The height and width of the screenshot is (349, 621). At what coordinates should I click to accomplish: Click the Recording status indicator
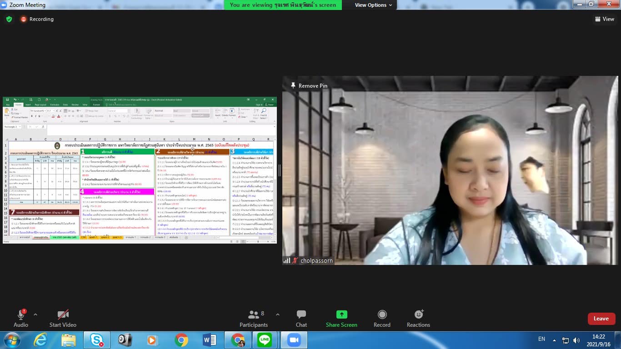click(37, 19)
